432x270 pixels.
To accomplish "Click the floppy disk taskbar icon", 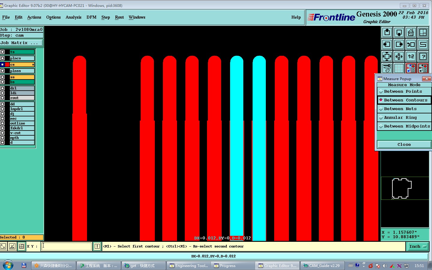I will tap(24, 265).
